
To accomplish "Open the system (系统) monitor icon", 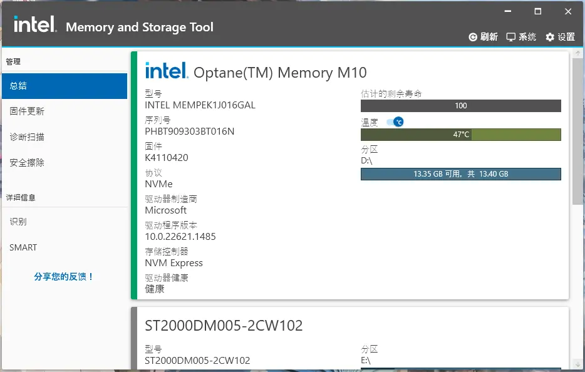I will click(x=511, y=37).
